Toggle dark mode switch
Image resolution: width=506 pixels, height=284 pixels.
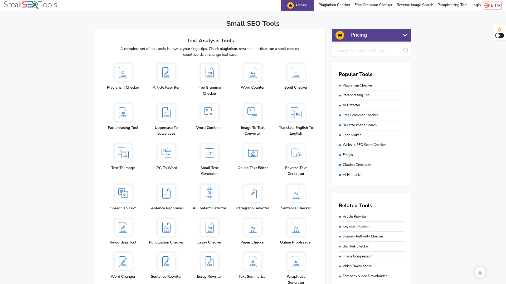tap(499, 36)
